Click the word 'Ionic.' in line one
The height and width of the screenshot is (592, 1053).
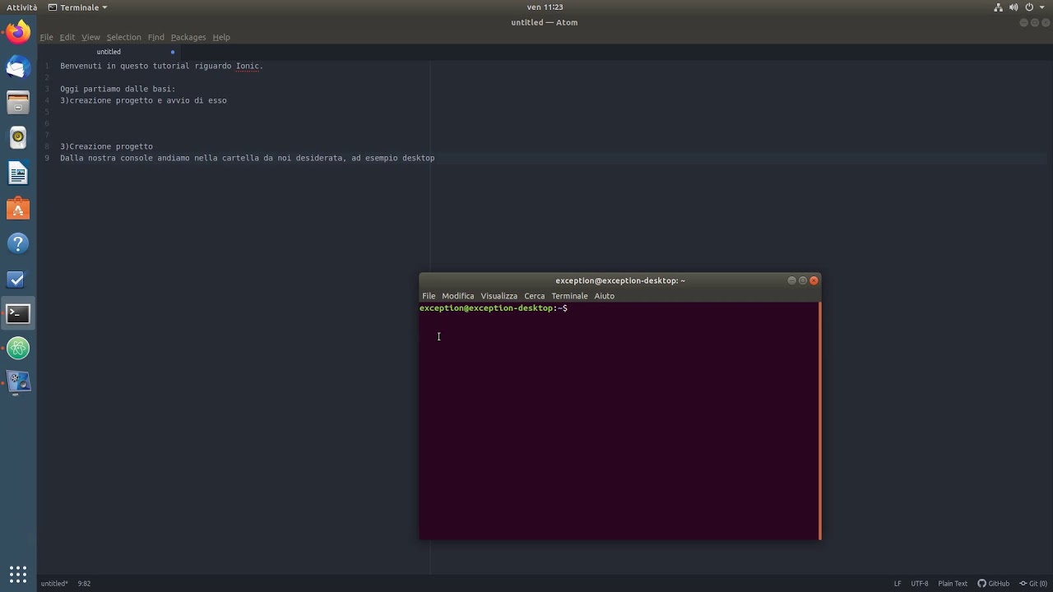click(x=249, y=66)
